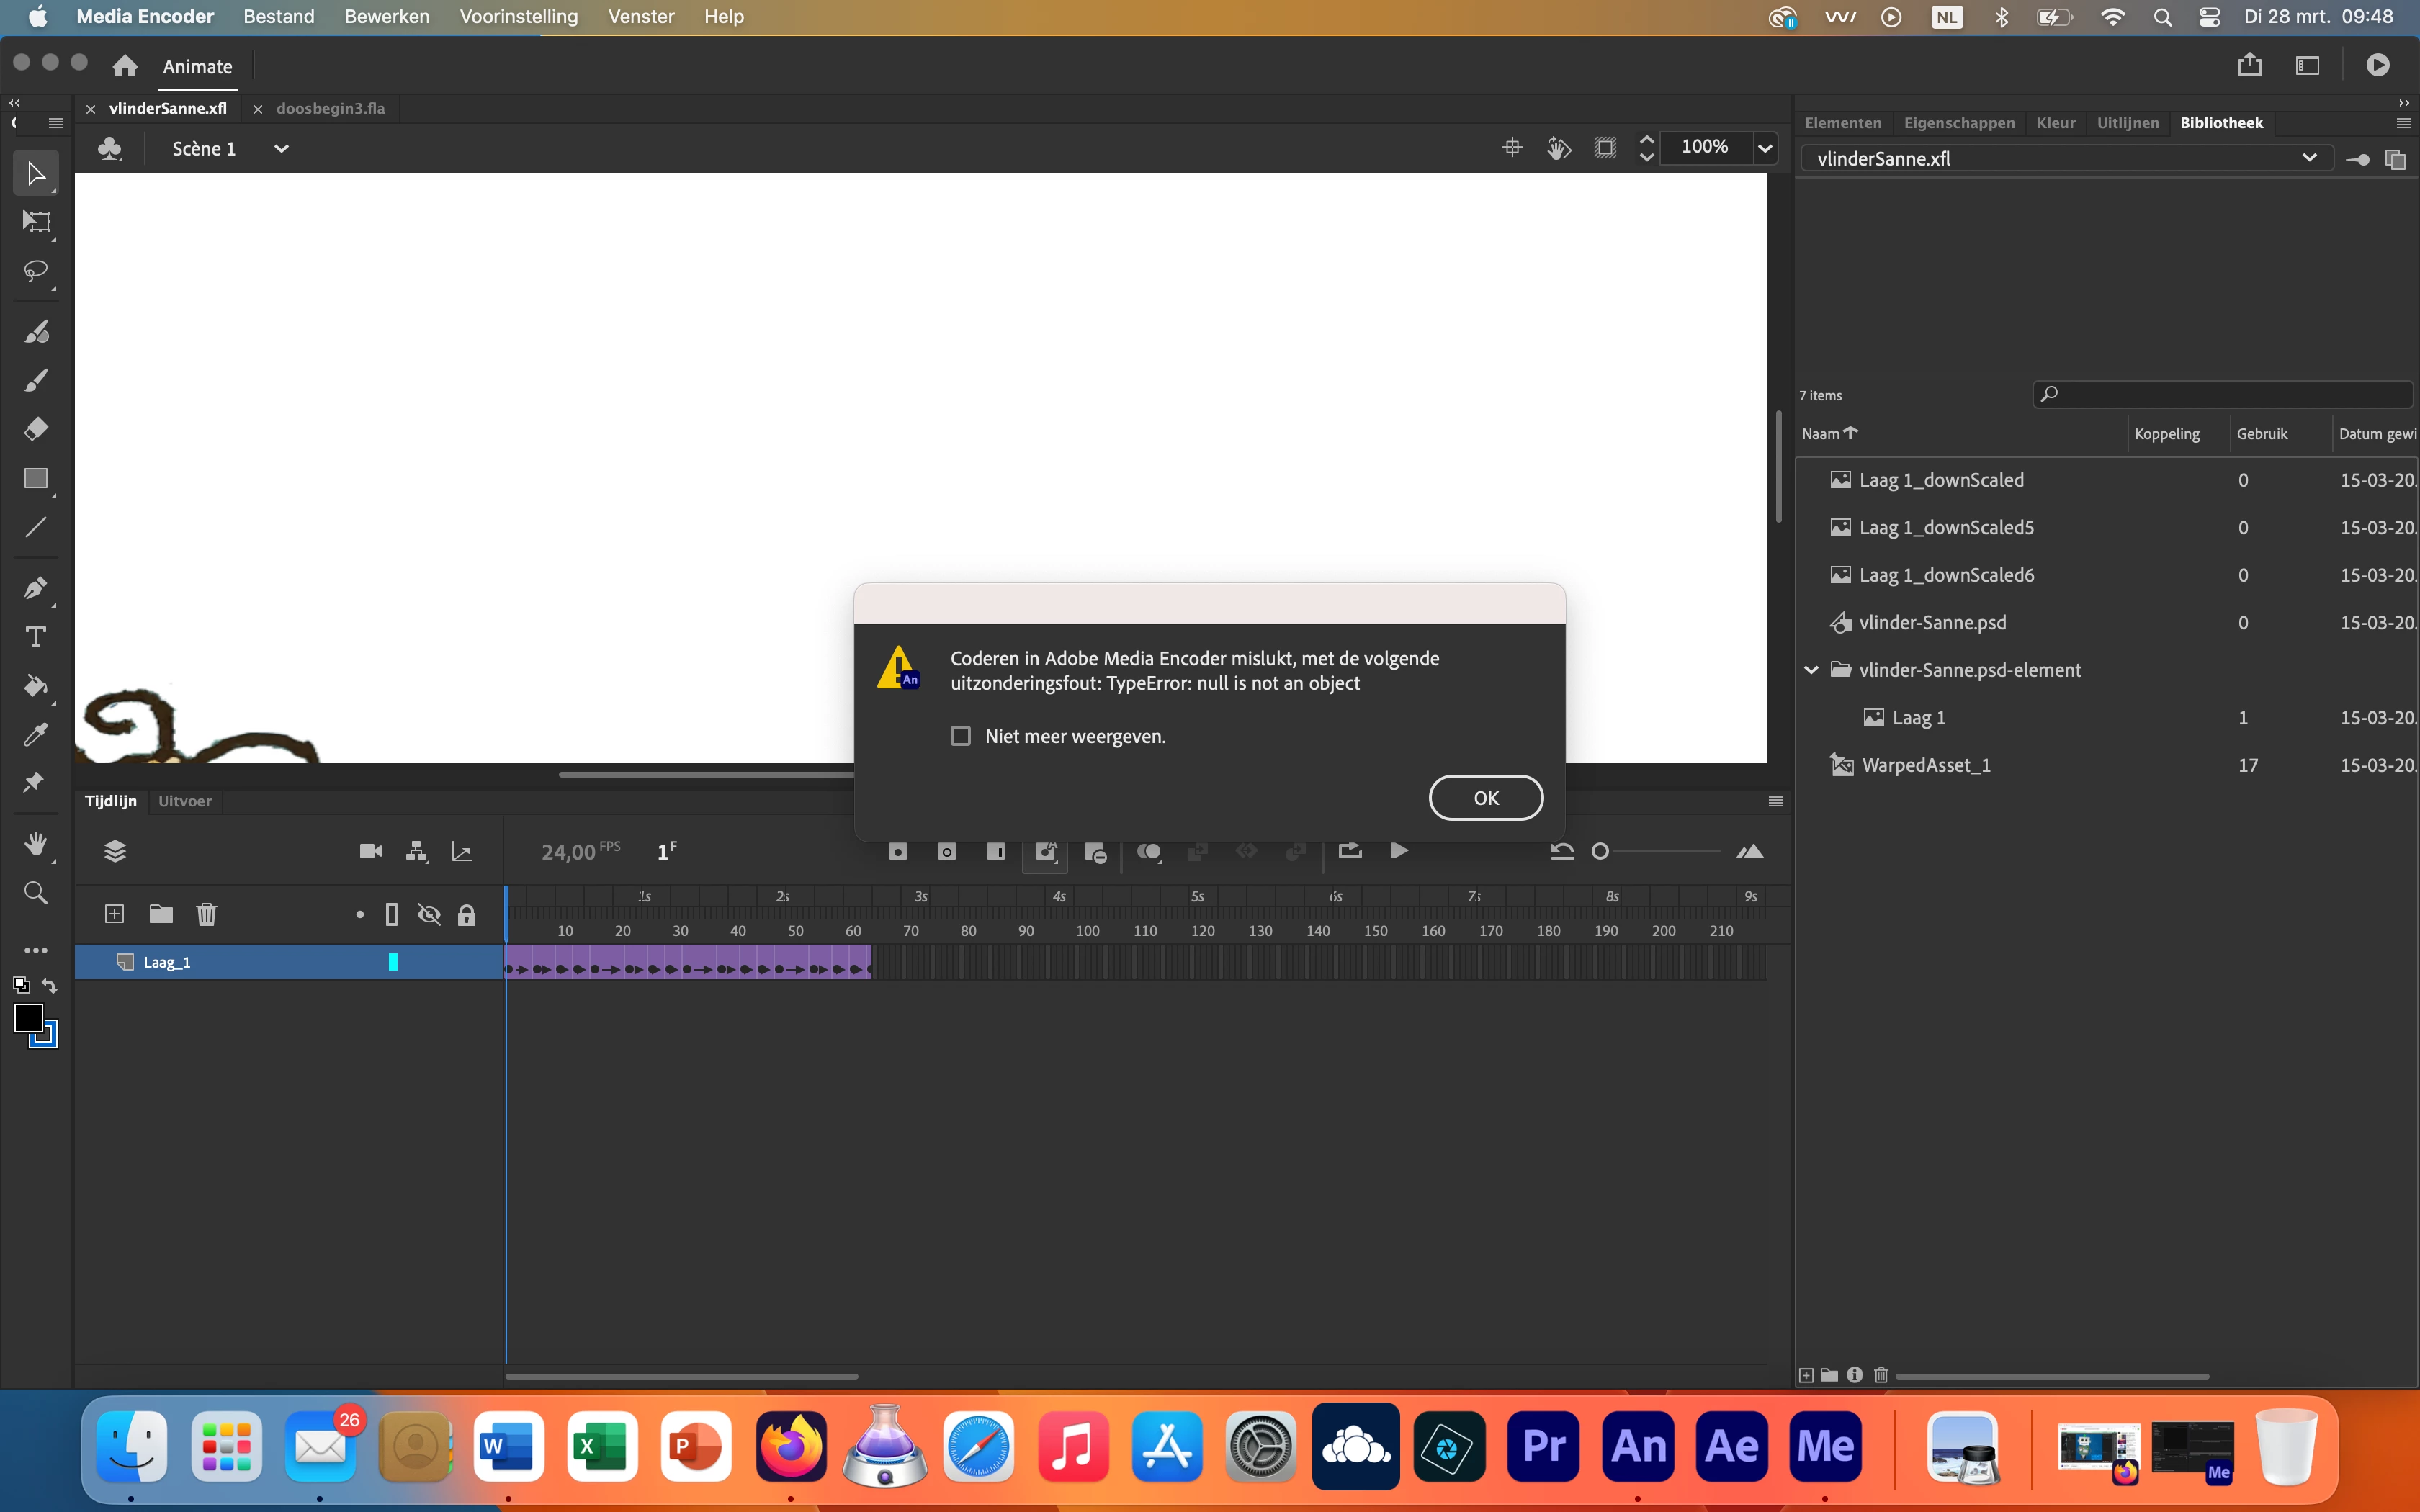Select the Zoom tool
Viewport: 2420px width, 1512px height.
point(36,893)
